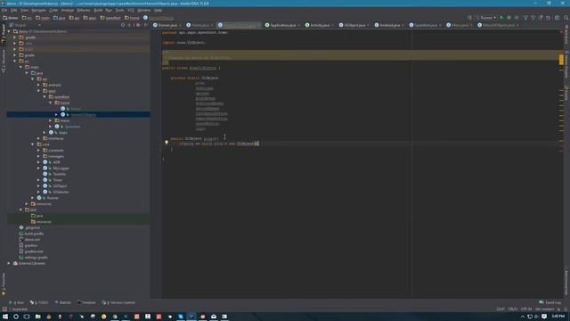Run the Runner configuration with the green play icon
Screen dimensions: 570x321
tap(501, 18)
